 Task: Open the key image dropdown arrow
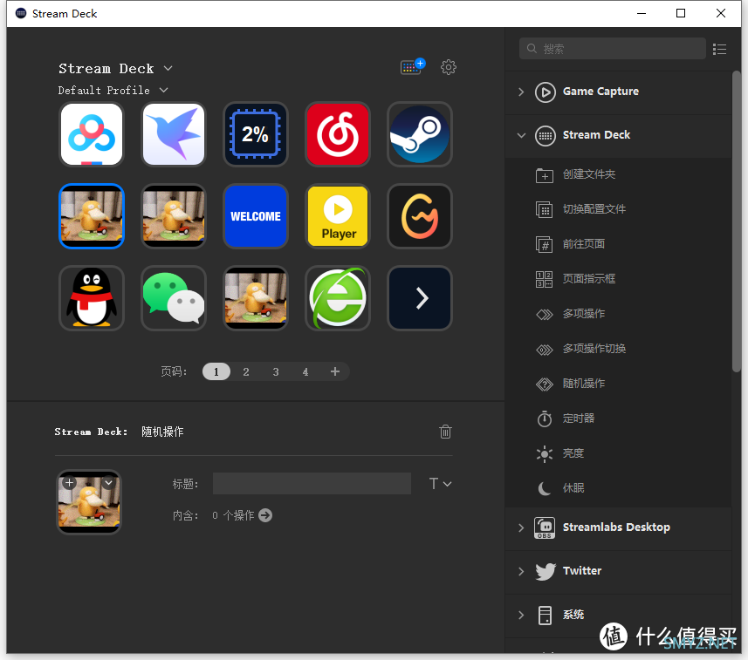[x=109, y=482]
